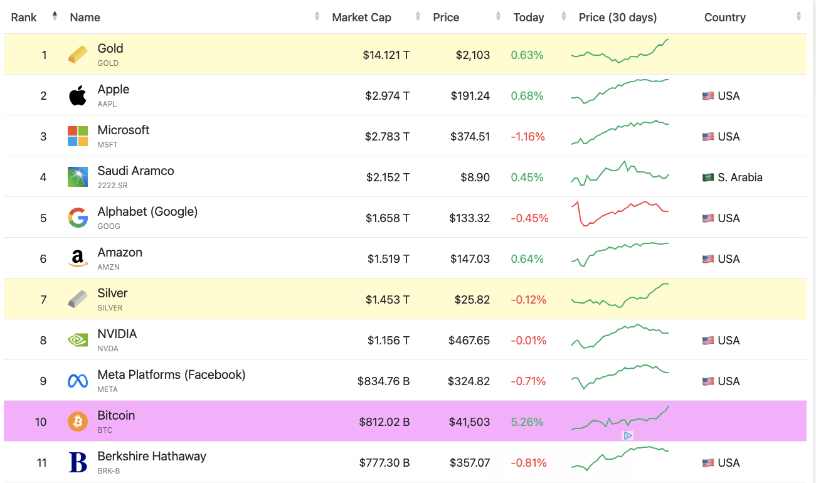
Task: Select the Country column header
Action: (x=724, y=17)
